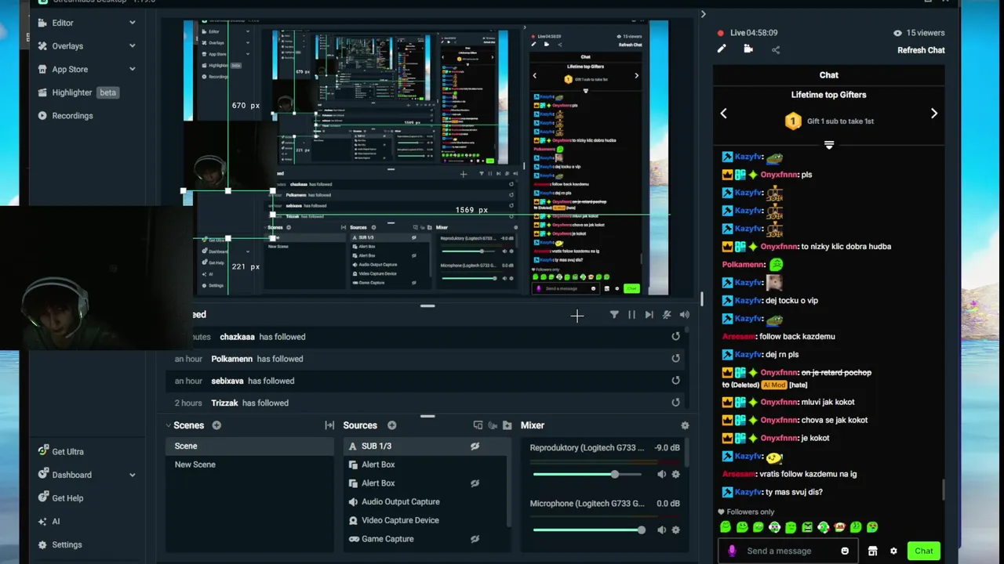This screenshot has width=1004, height=564.
Task: Replay the chazkaaa follow alert
Action: (x=675, y=336)
